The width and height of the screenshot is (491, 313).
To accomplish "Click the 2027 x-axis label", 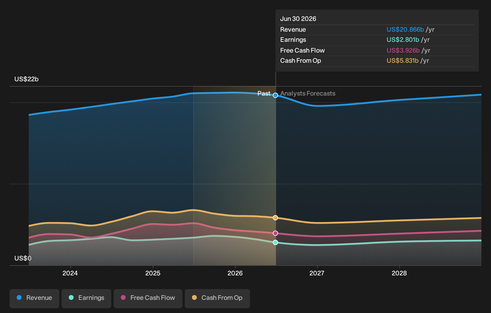I will coord(317,273).
